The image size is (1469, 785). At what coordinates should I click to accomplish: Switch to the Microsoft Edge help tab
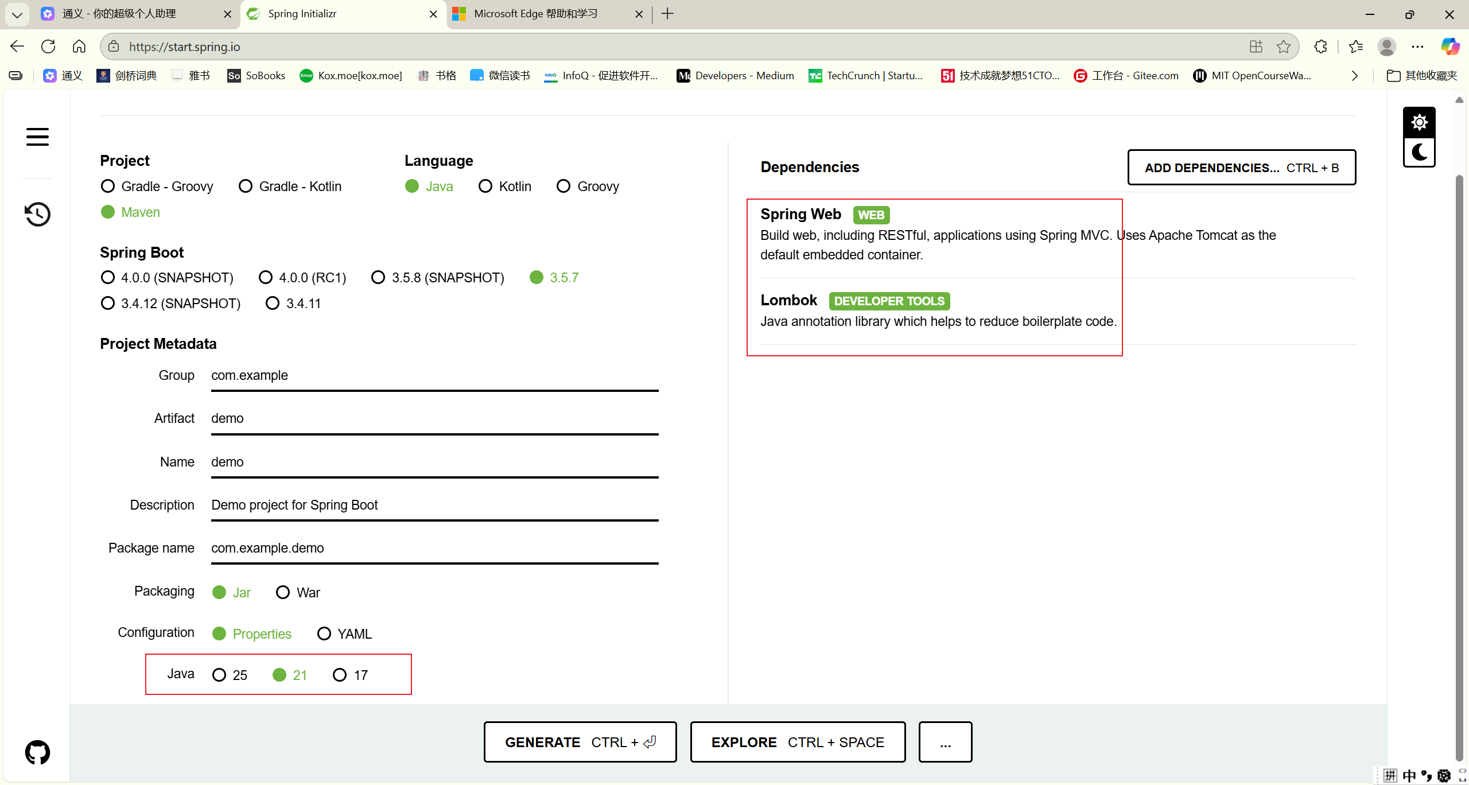535,14
